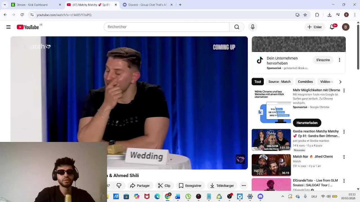
Task: Select the Source : Match chip
Action: click(x=279, y=82)
